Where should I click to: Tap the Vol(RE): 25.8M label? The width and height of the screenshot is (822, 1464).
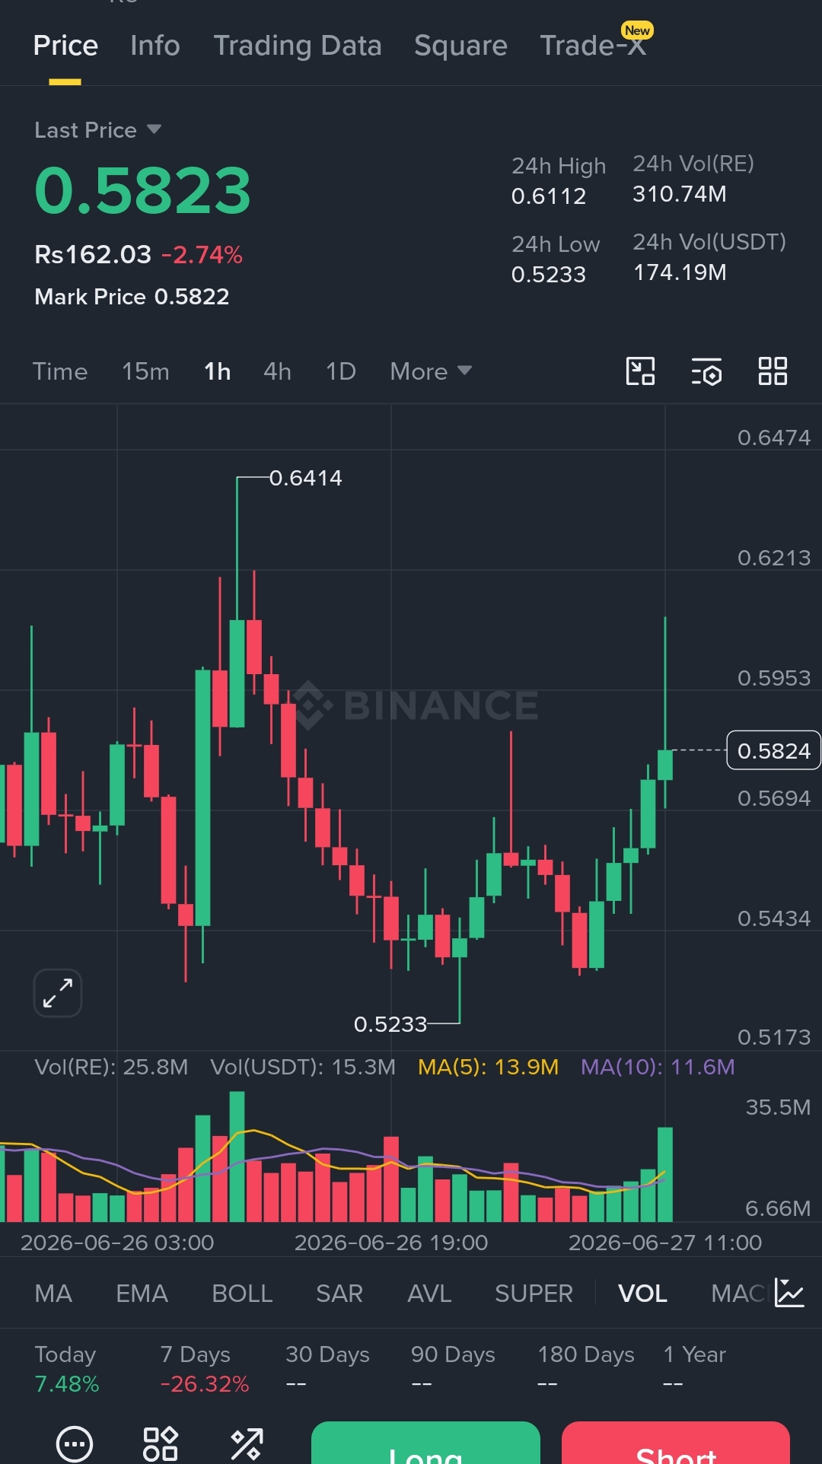tap(111, 1067)
